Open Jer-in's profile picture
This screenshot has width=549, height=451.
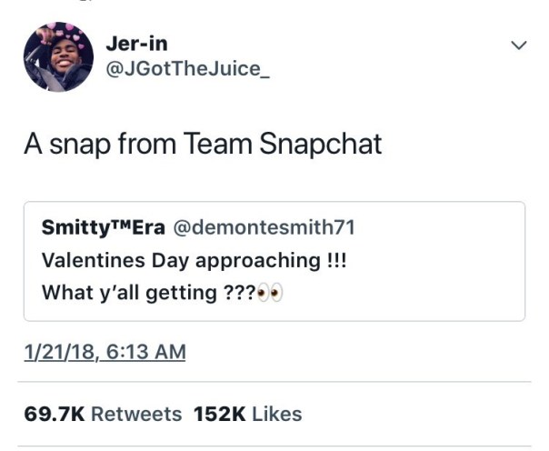(x=58, y=56)
